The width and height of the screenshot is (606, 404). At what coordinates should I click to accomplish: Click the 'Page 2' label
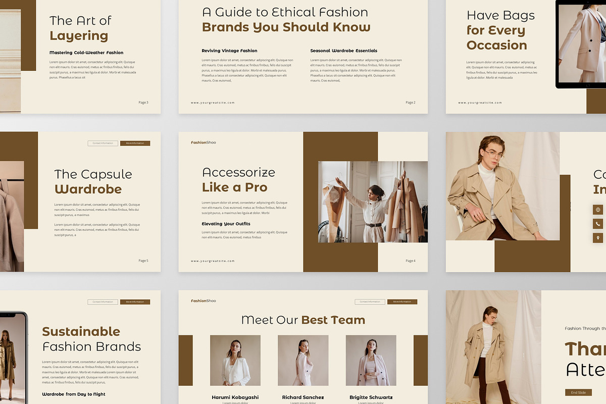point(411,103)
